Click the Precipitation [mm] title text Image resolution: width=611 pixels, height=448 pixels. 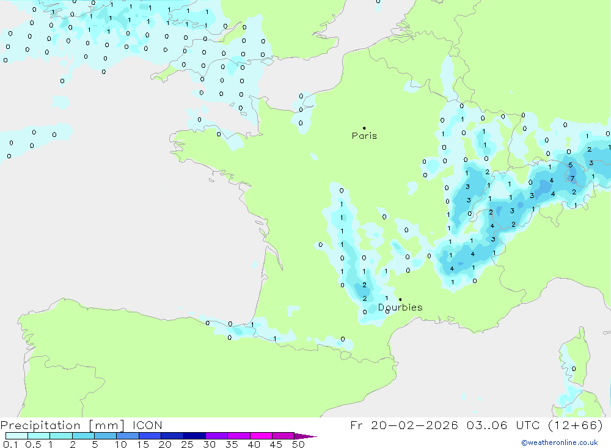[x=62, y=425]
